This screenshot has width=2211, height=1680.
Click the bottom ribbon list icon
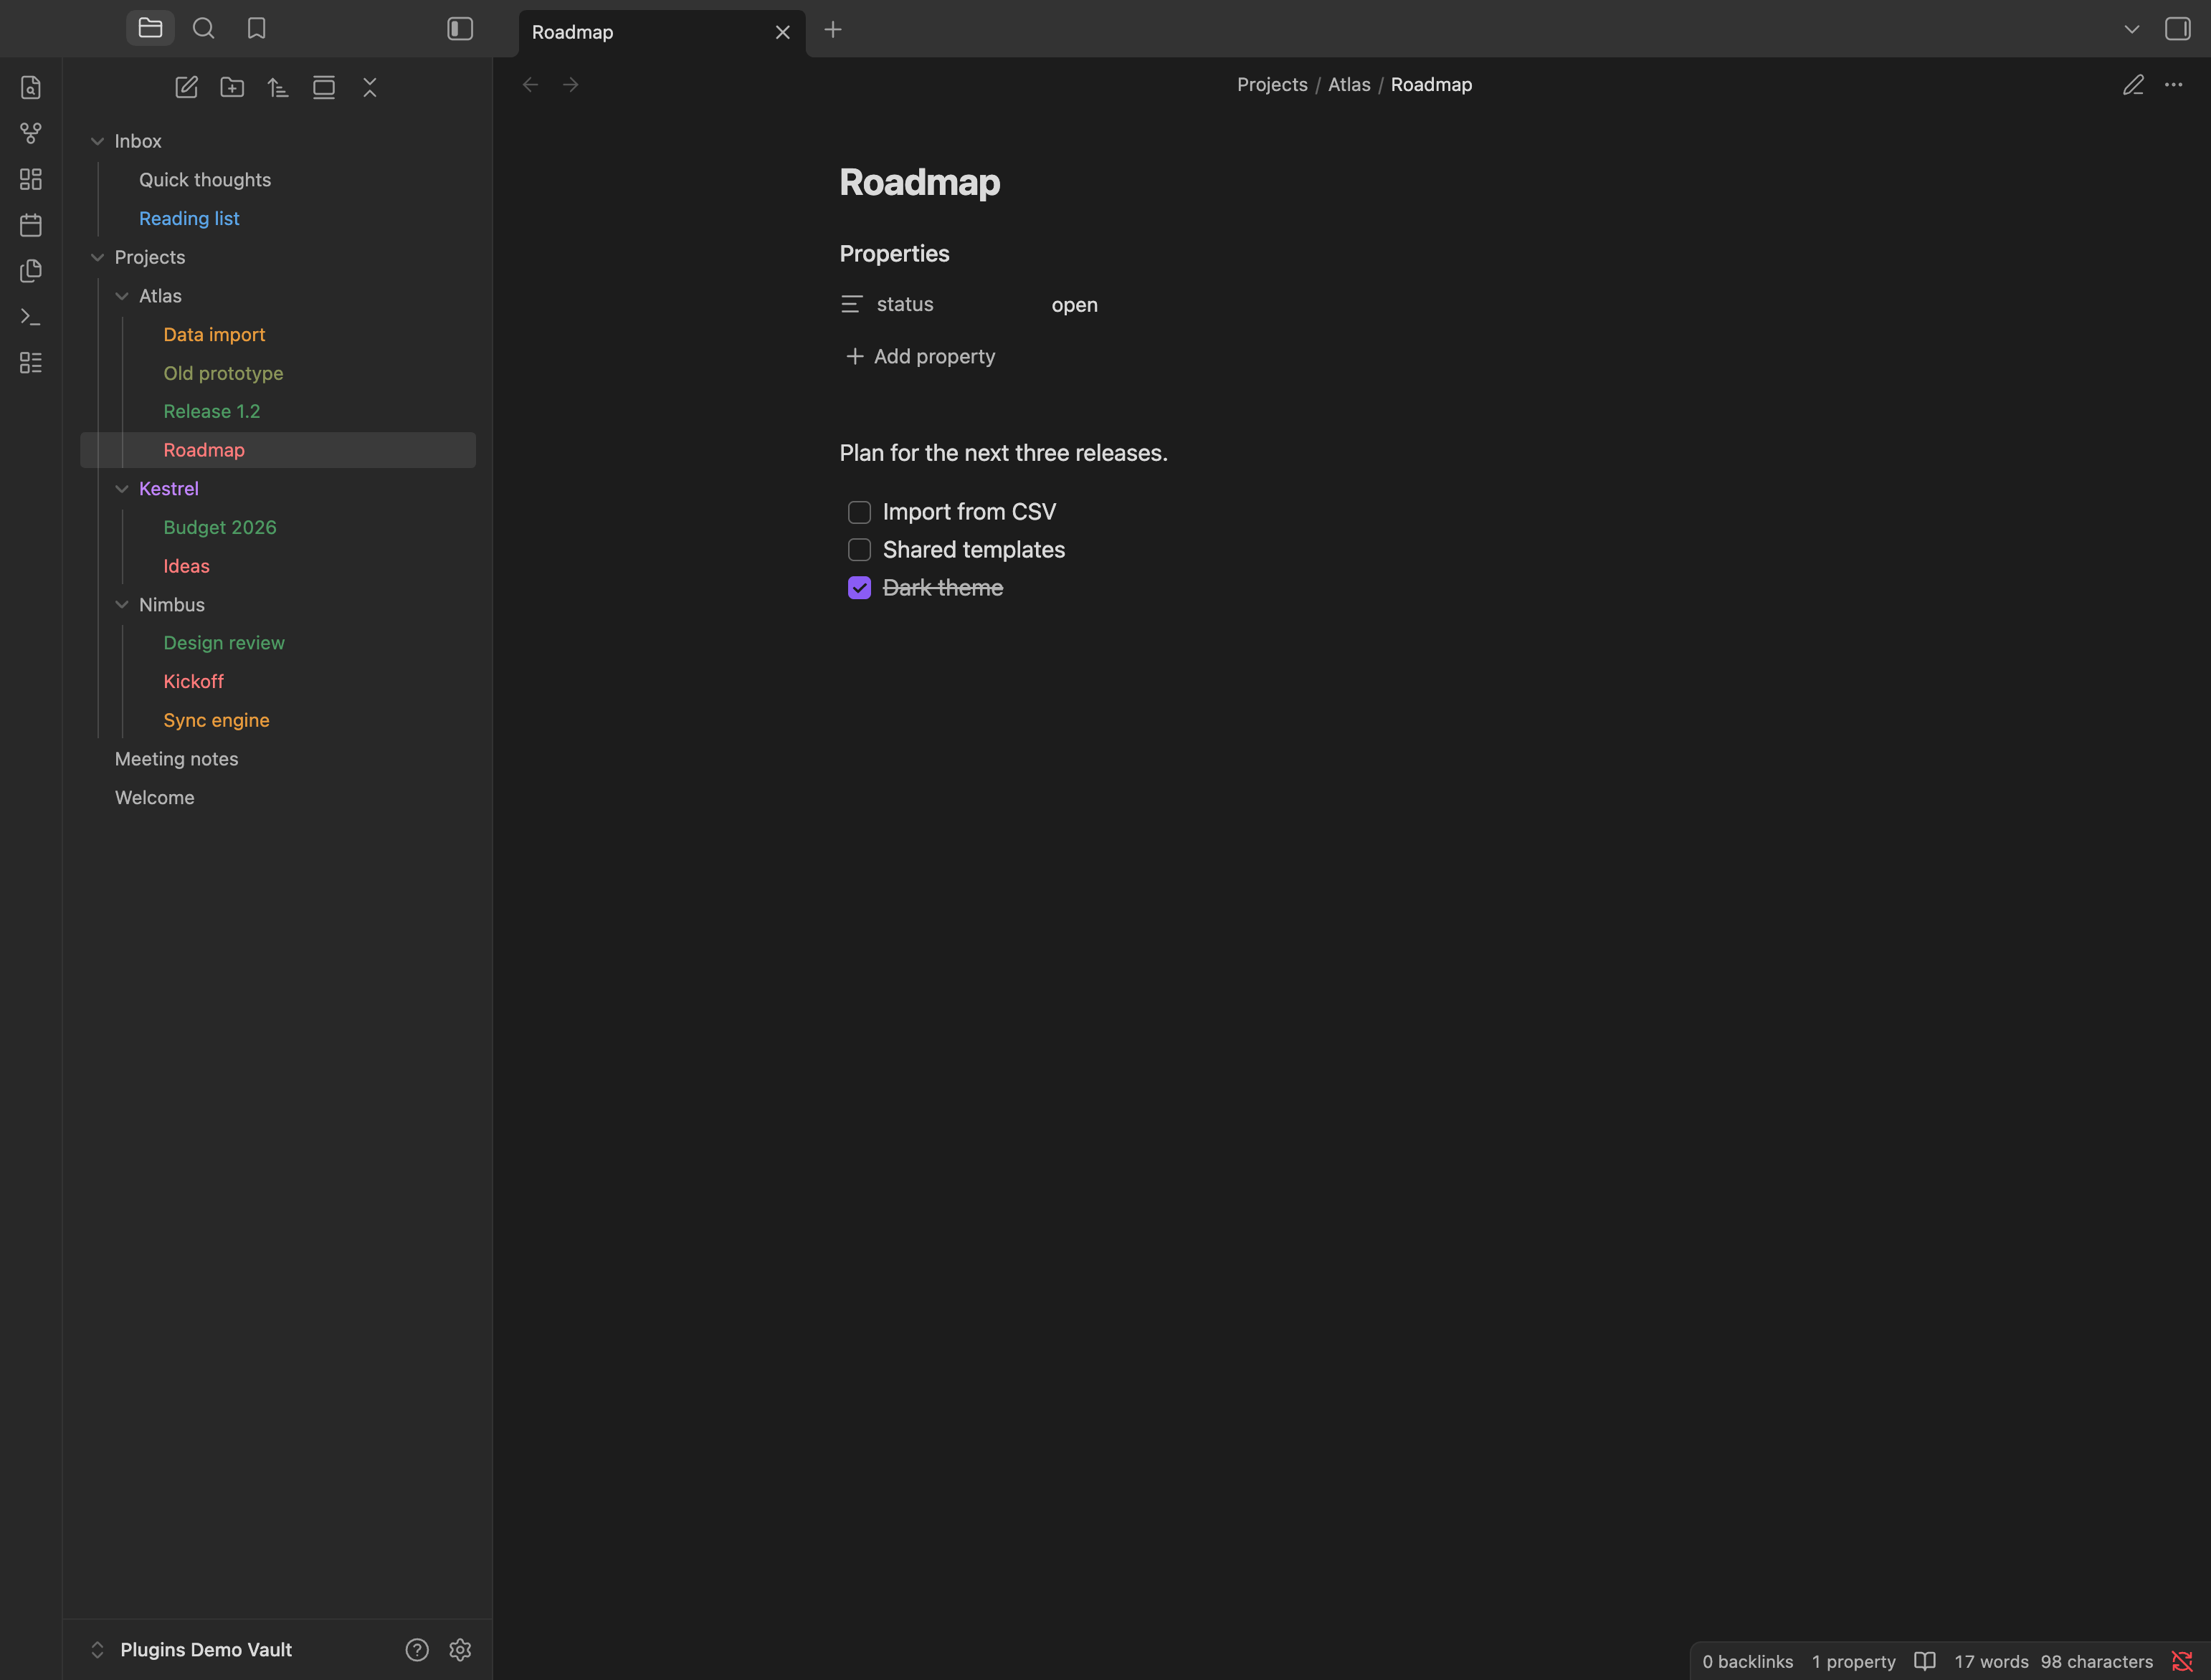pyautogui.click(x=31, y=363)
